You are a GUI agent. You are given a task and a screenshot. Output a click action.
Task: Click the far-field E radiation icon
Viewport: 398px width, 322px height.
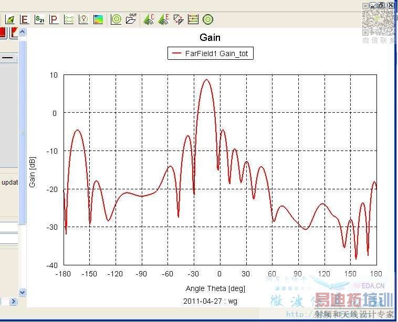click(x=163, y=19)
